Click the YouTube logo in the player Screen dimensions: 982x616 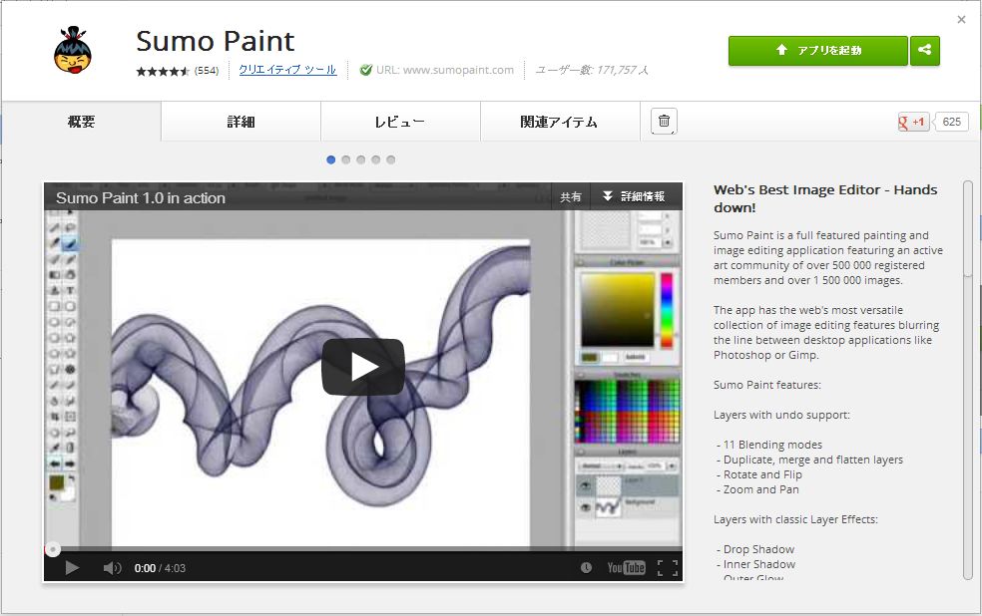tap(627, 568)
